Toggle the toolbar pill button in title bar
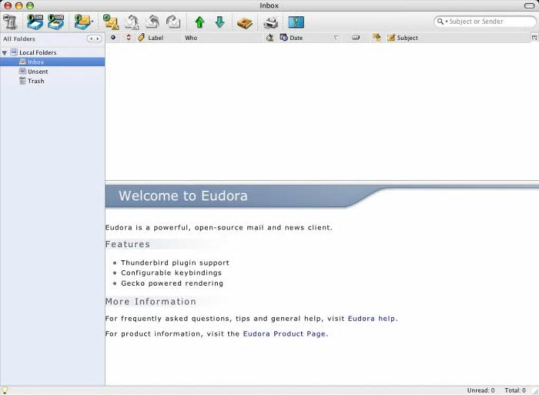539x395 pixels. (x=529, y=5)
